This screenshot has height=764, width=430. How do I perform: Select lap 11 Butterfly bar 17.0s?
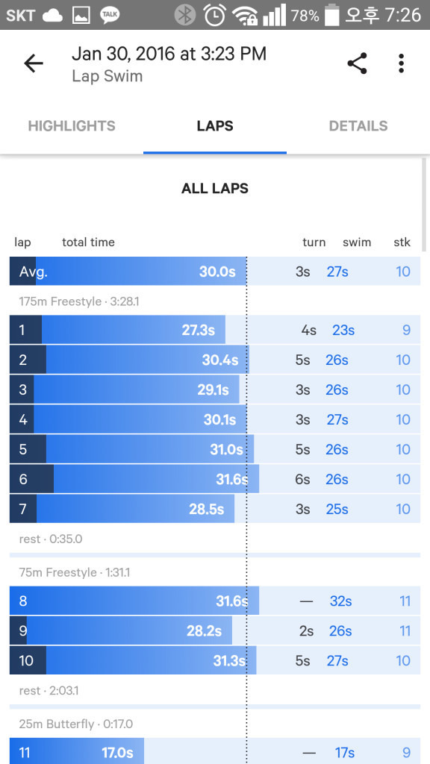[x=215, y=752]
